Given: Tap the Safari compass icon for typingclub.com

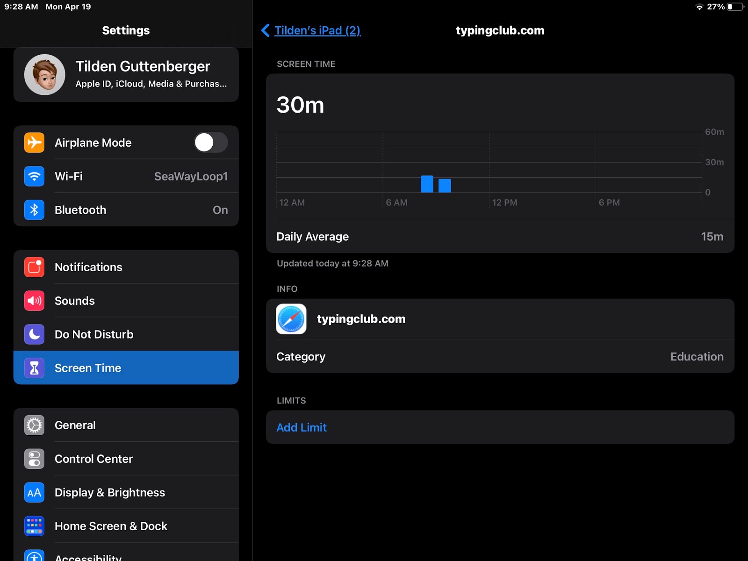Looking at the screenshot, I should click(291, 319).
